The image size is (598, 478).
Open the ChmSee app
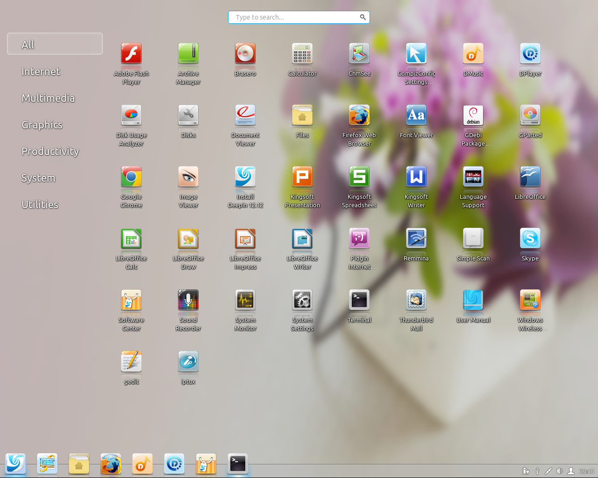(359, 53)
